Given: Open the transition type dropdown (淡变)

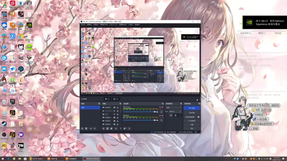Looking at the screenshot, I should [x=174, y=108].
